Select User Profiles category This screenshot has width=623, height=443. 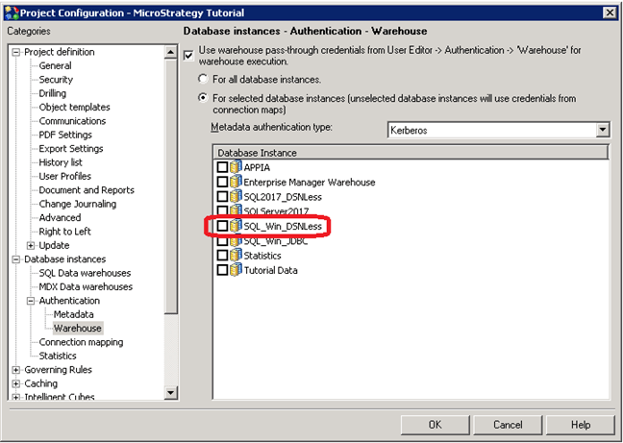coord(64,176)
